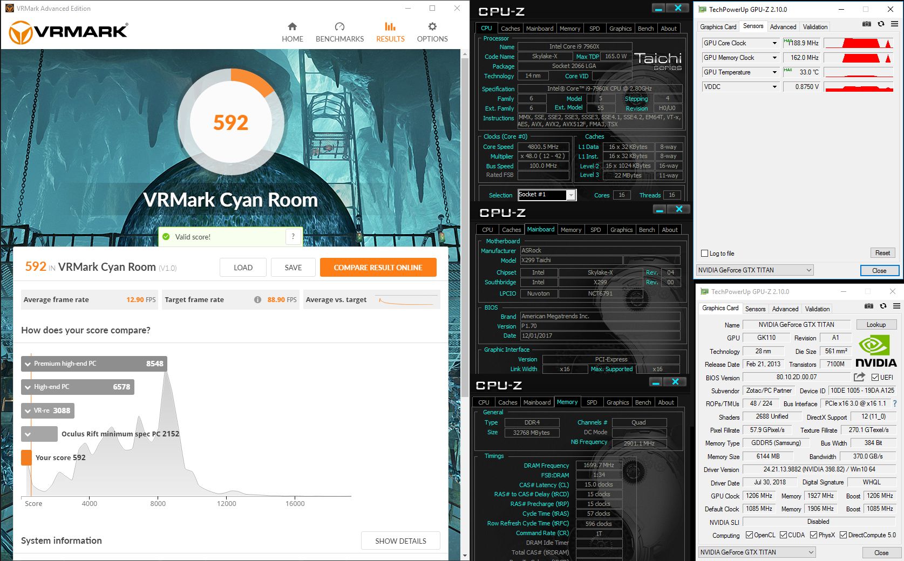The width and height of the screenshot is (904, 561).
Task: Close the CPU-Z Mainboard window
Action: (x=679, y=209)
